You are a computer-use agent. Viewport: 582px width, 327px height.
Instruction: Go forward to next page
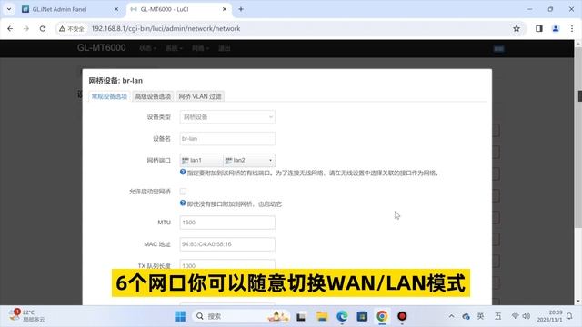point(26,28)
